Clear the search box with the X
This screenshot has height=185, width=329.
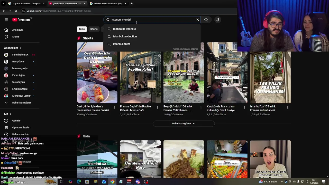pos(198,20)
